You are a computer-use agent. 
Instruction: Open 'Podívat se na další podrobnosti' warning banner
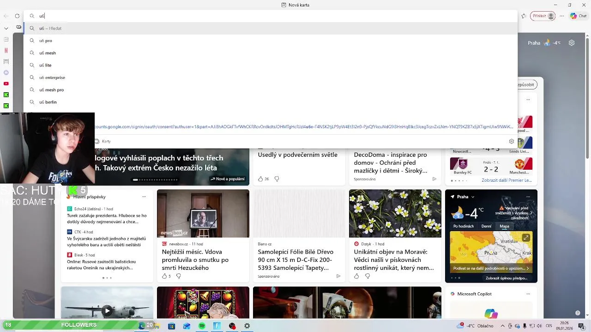pos(491,268)
